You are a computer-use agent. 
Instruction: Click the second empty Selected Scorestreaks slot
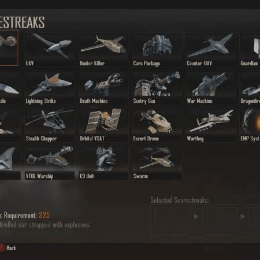220,216
